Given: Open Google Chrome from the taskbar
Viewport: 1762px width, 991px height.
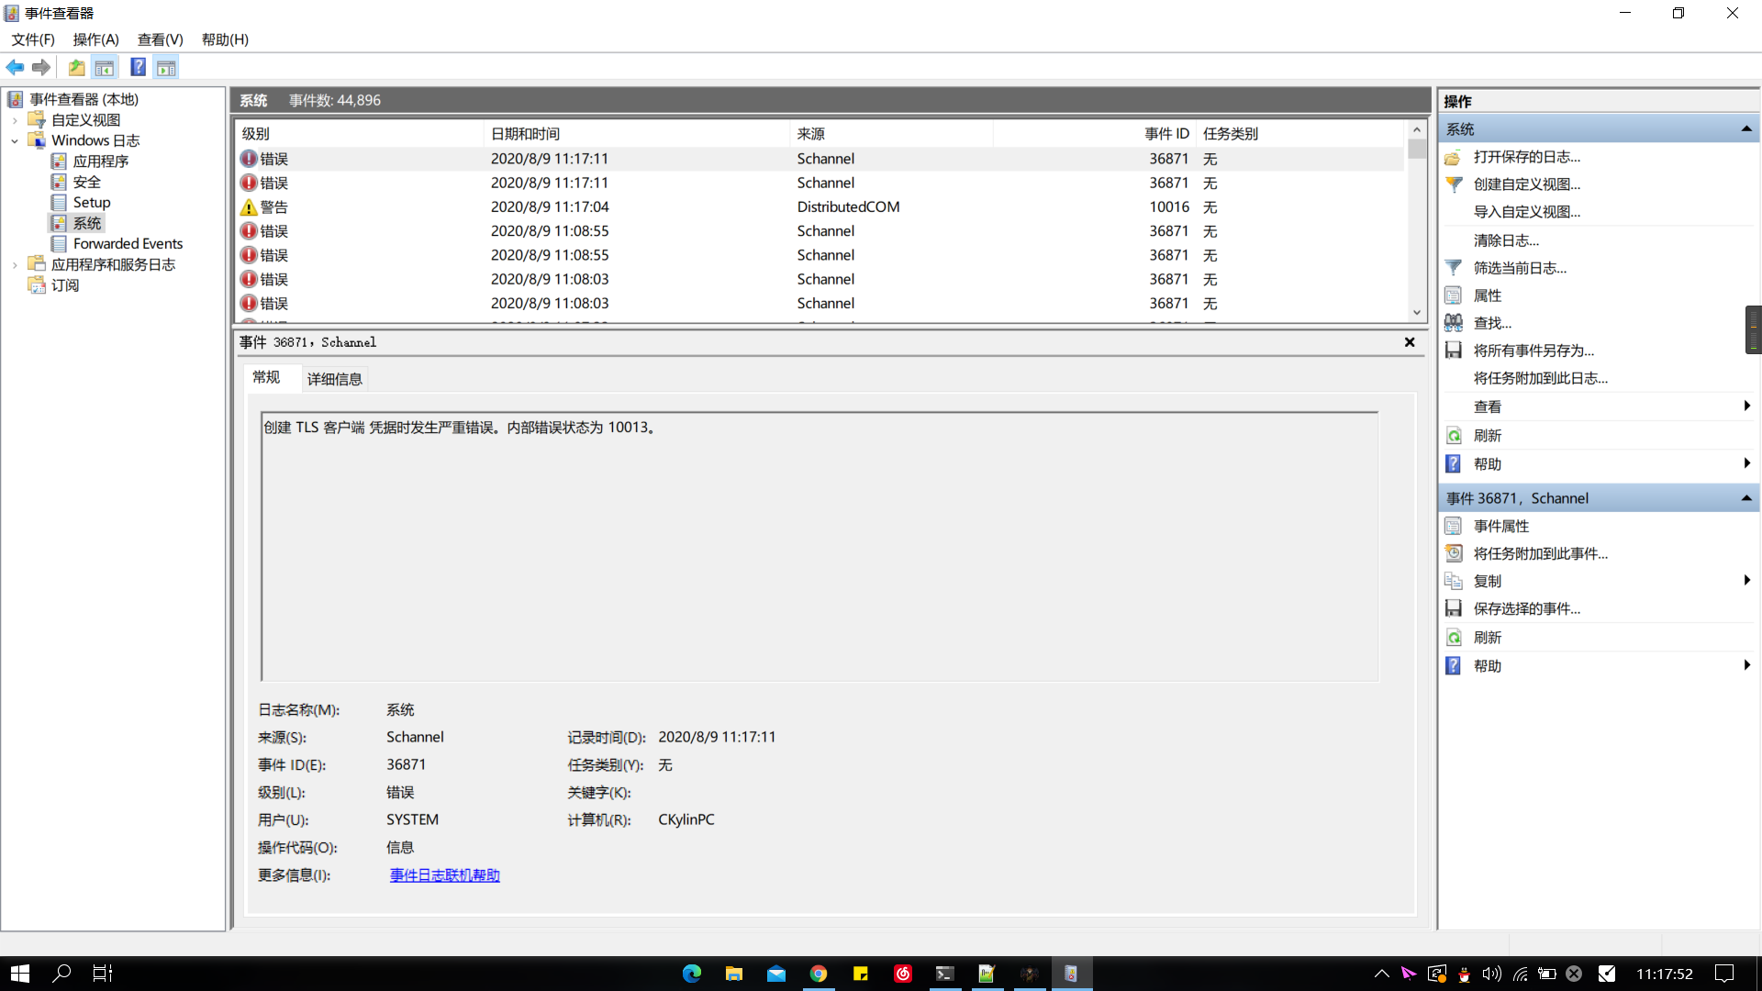Looking at the screenshot, I should tap(819, 974).
